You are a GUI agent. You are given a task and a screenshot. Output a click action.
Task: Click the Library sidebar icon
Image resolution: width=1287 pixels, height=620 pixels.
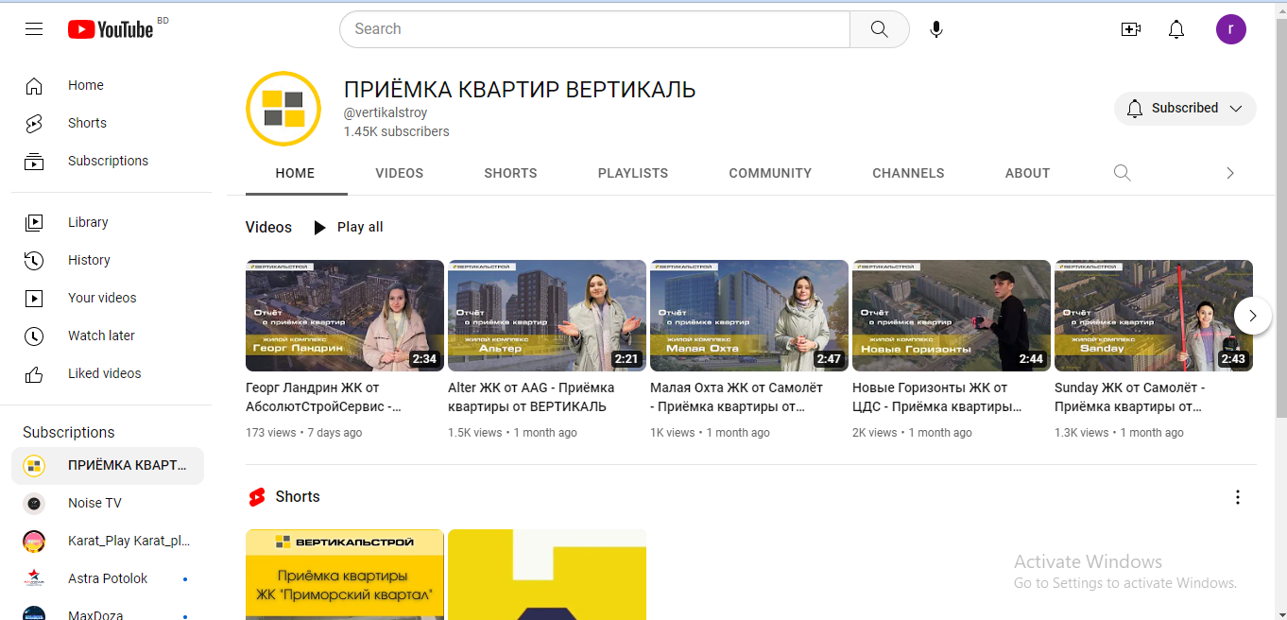[x=34, y=223]
